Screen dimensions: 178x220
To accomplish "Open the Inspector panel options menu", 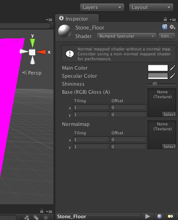I will (x=173, y=20).
